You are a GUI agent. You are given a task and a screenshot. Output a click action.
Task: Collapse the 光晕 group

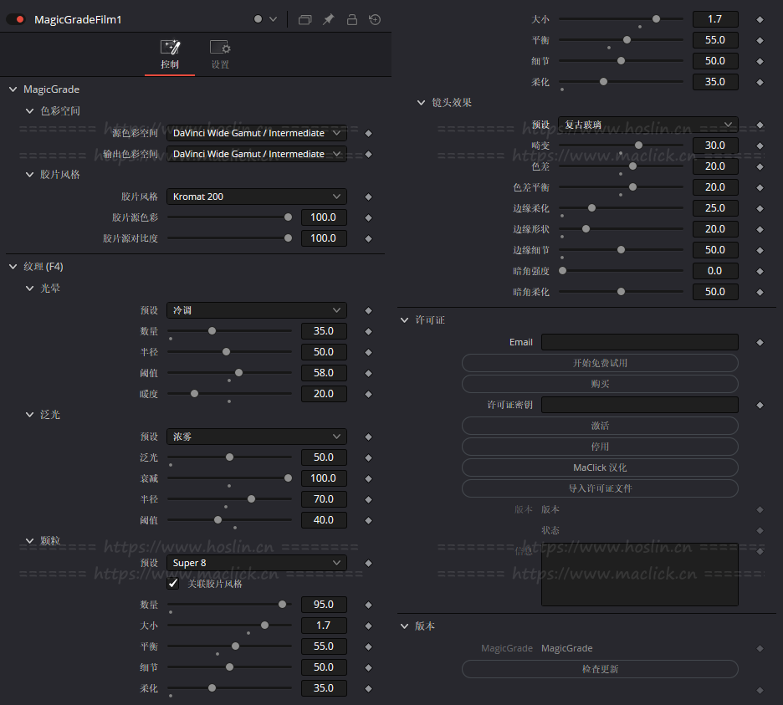tap(29, 288)
